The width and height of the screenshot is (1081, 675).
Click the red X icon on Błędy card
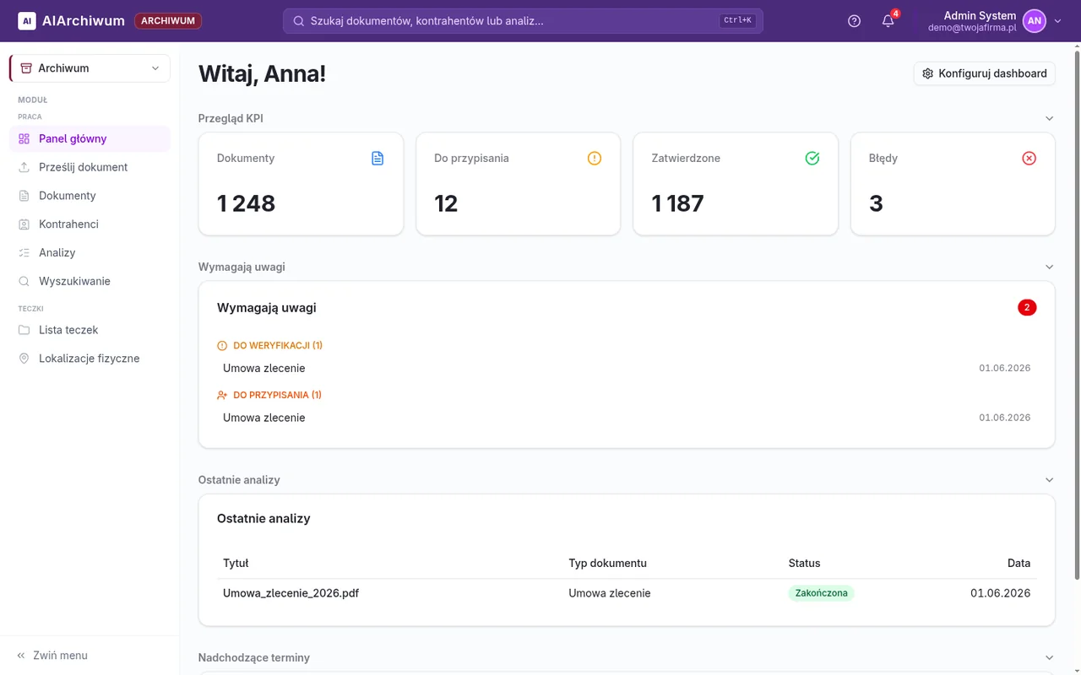coord(1029,158)
